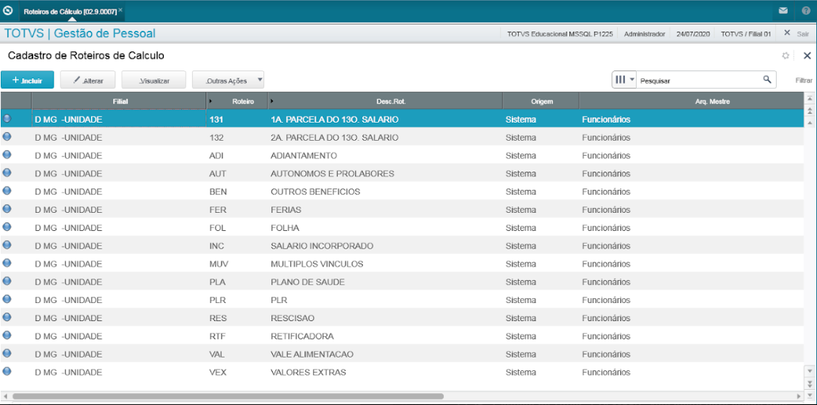This screenshot has height=405, width=817.
Task: Click the Administrador user label
Action: pyautogui.click(x=645, y=33)
